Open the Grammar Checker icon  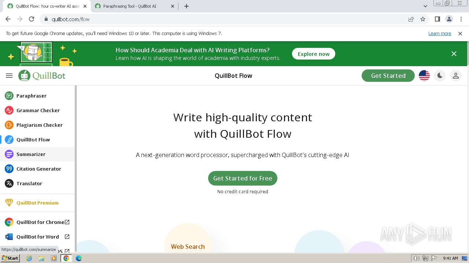click(x=9, y=110)
